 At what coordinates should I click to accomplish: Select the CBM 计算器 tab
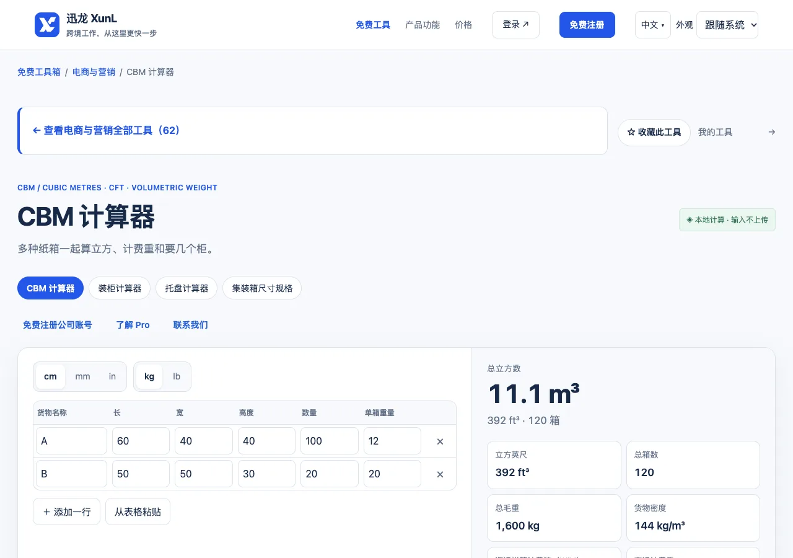tap(51, 288)
